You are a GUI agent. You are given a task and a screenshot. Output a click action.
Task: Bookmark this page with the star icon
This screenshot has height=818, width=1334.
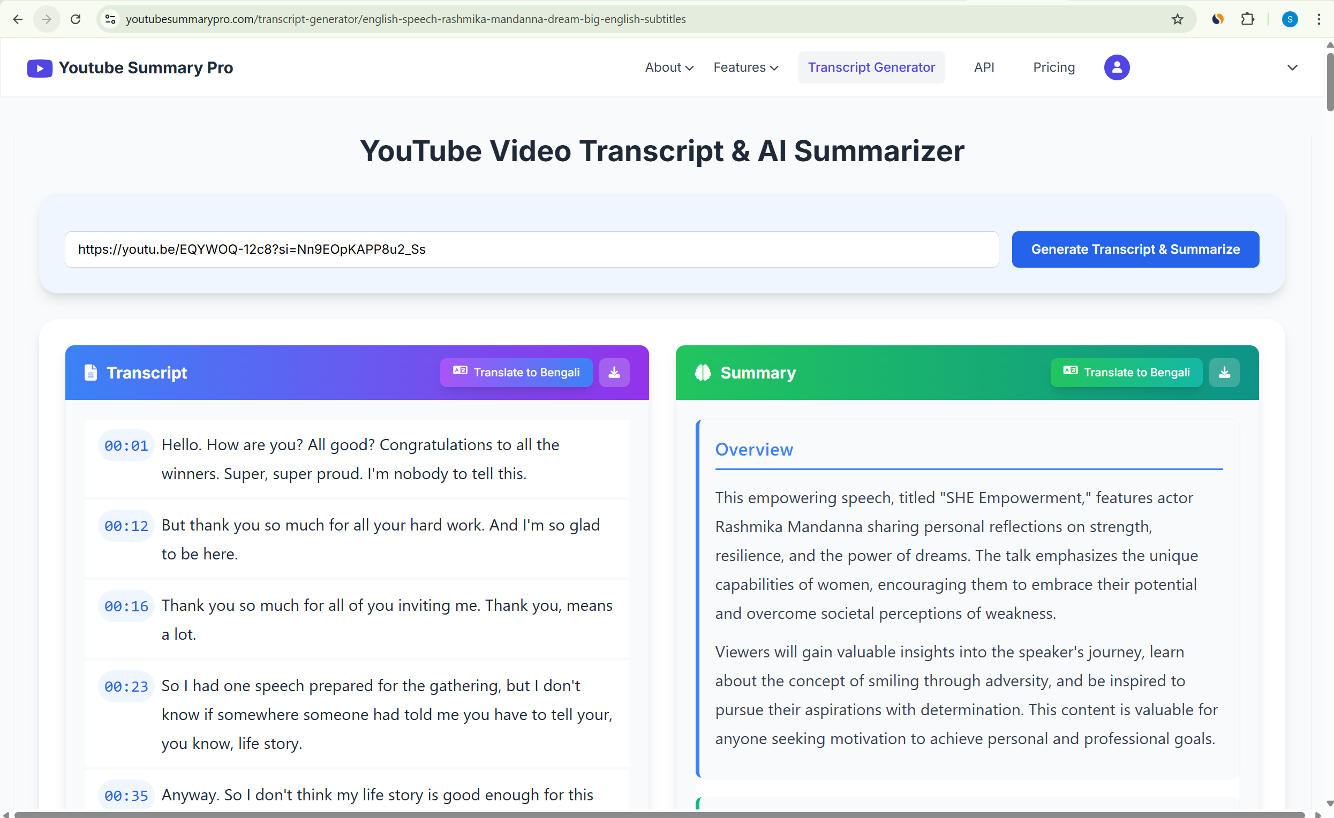click(1177, 19)
